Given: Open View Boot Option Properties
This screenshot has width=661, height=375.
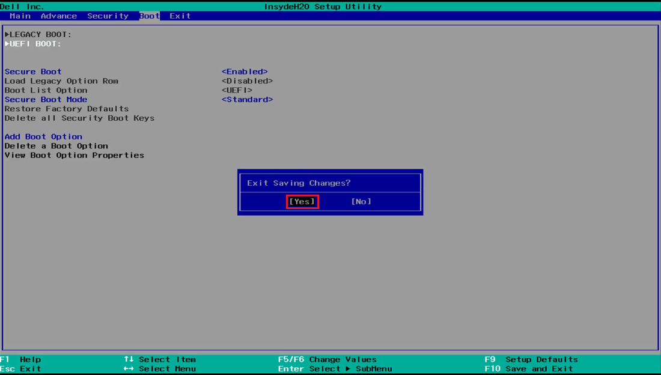Looking at the screenshot, I should point(75,155).
